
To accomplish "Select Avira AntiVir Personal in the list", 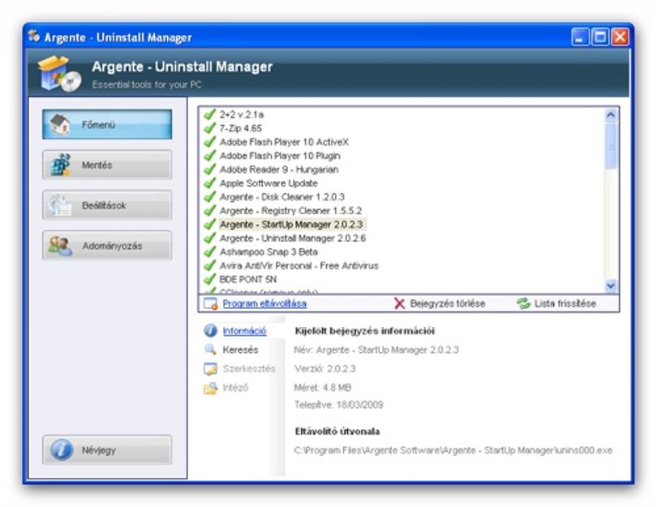I will [x=298, y=265].
